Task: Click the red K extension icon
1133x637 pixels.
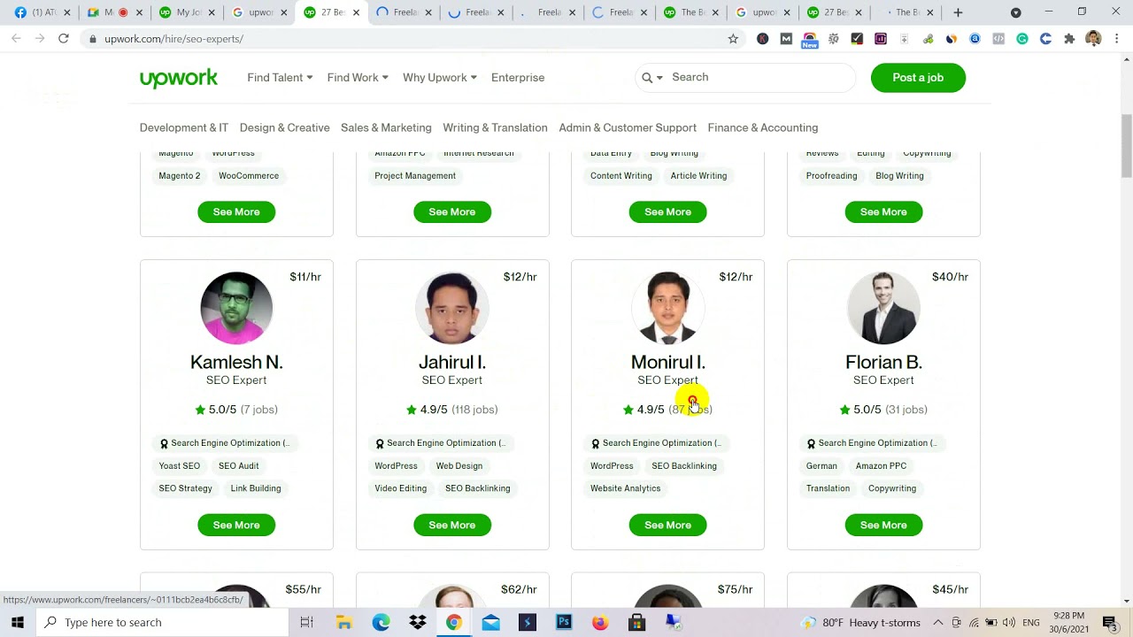Action: [762, 39]
